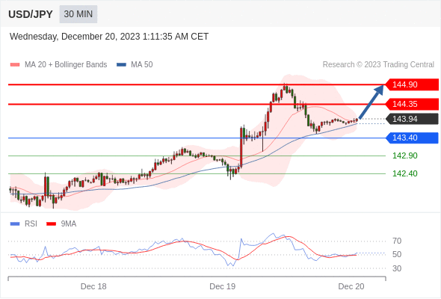Image resolution: width=441 pixels, height=299 pixels.
Task: Toggle the RSI legend label
Action: point(31,224)
